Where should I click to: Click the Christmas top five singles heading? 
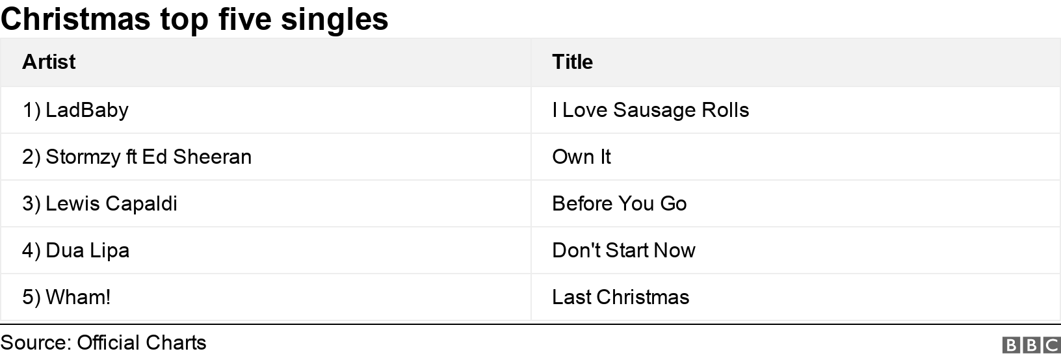point(194,18)
